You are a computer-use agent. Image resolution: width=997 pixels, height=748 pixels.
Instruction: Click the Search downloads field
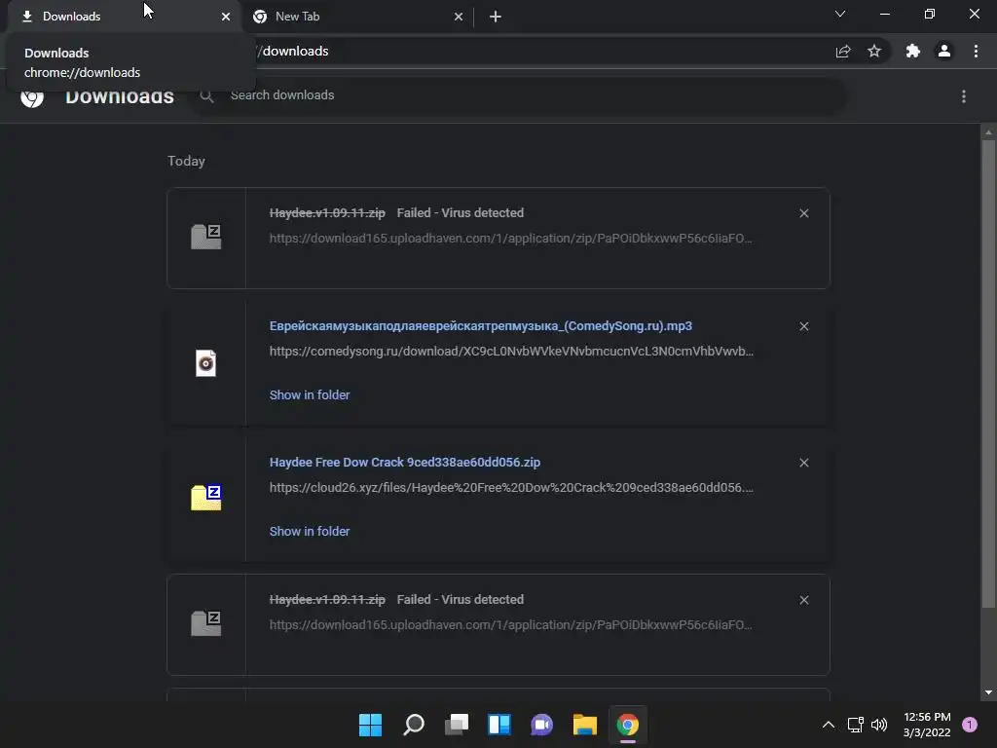pos(518,95)
